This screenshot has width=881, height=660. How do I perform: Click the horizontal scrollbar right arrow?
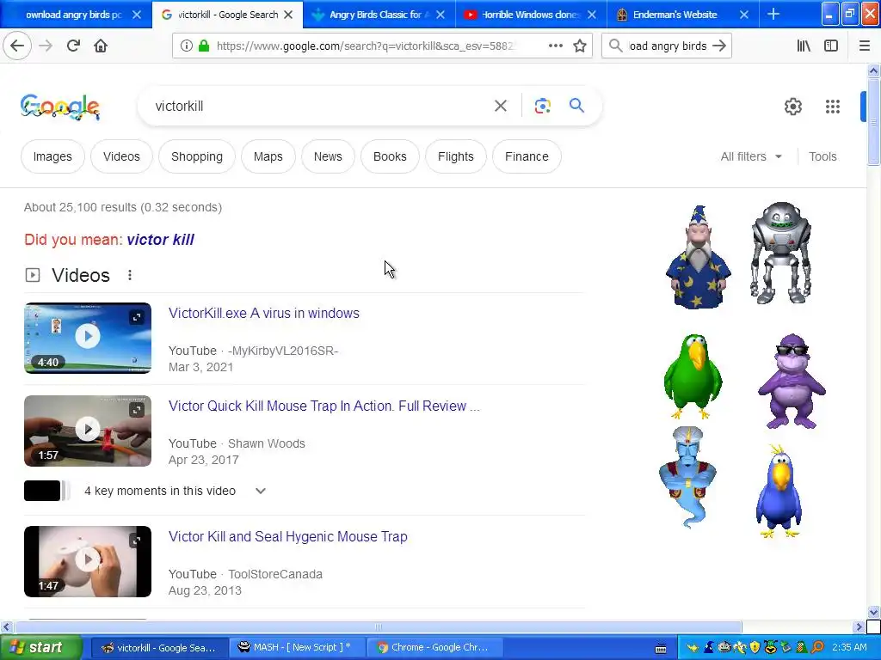[x=859, y=626]
